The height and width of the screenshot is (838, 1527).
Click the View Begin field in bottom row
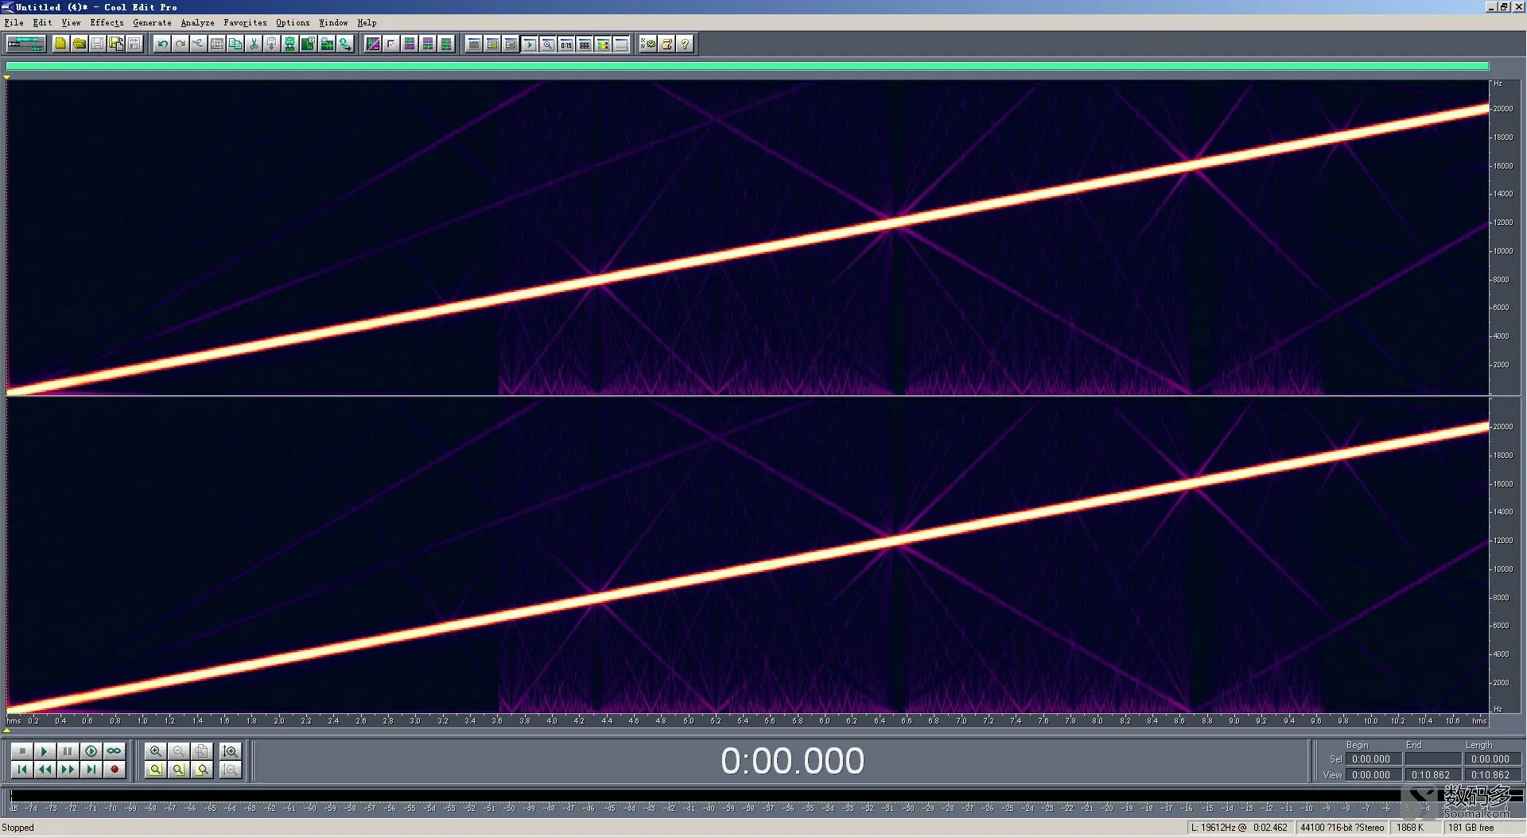(1374, 775)
